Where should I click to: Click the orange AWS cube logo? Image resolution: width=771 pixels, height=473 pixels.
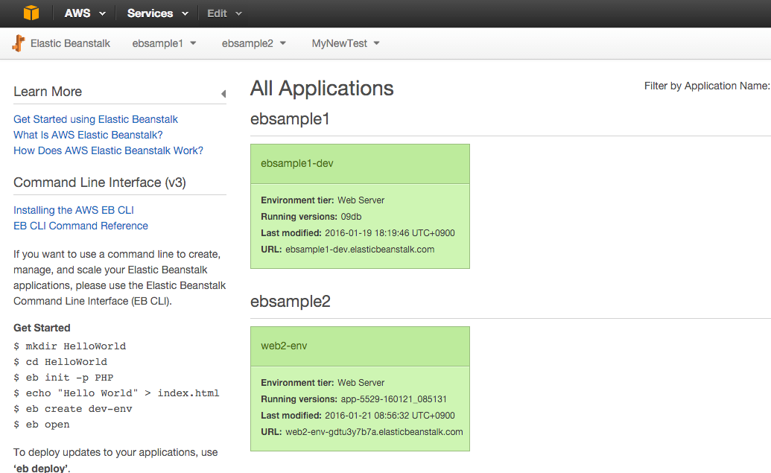[31, 13]
